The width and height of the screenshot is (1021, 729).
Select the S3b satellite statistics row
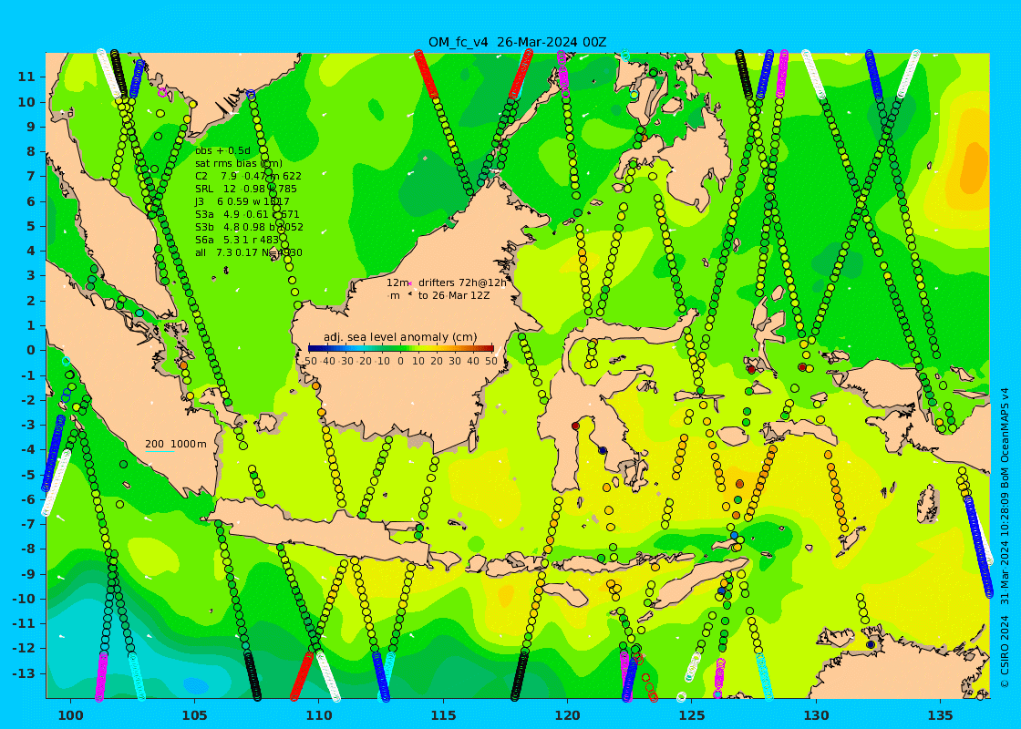coord(249,227)
